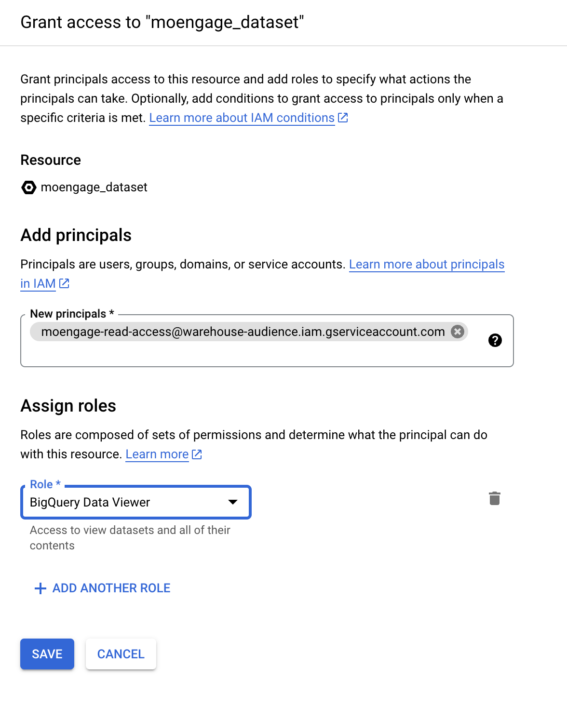Open Learn more about principals link

[x=427, y=264]
